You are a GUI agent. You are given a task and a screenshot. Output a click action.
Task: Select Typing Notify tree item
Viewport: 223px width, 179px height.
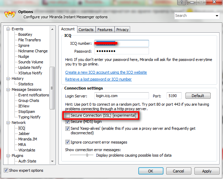pos(29,117)
